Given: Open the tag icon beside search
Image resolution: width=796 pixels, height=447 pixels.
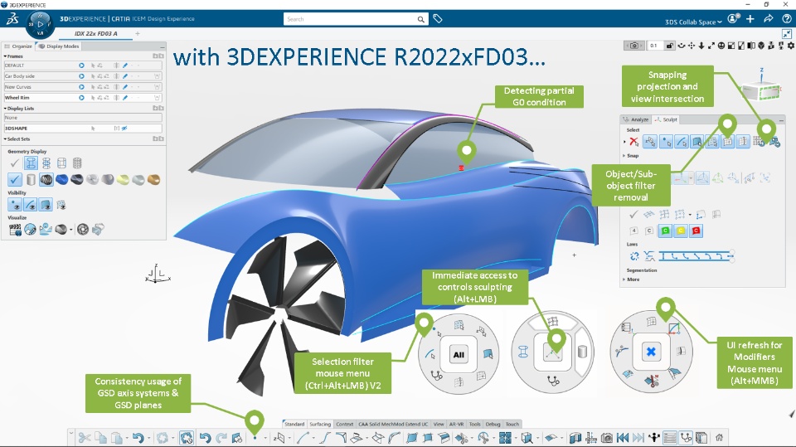Looking at the screenshot, I should (x=438, y=19).
